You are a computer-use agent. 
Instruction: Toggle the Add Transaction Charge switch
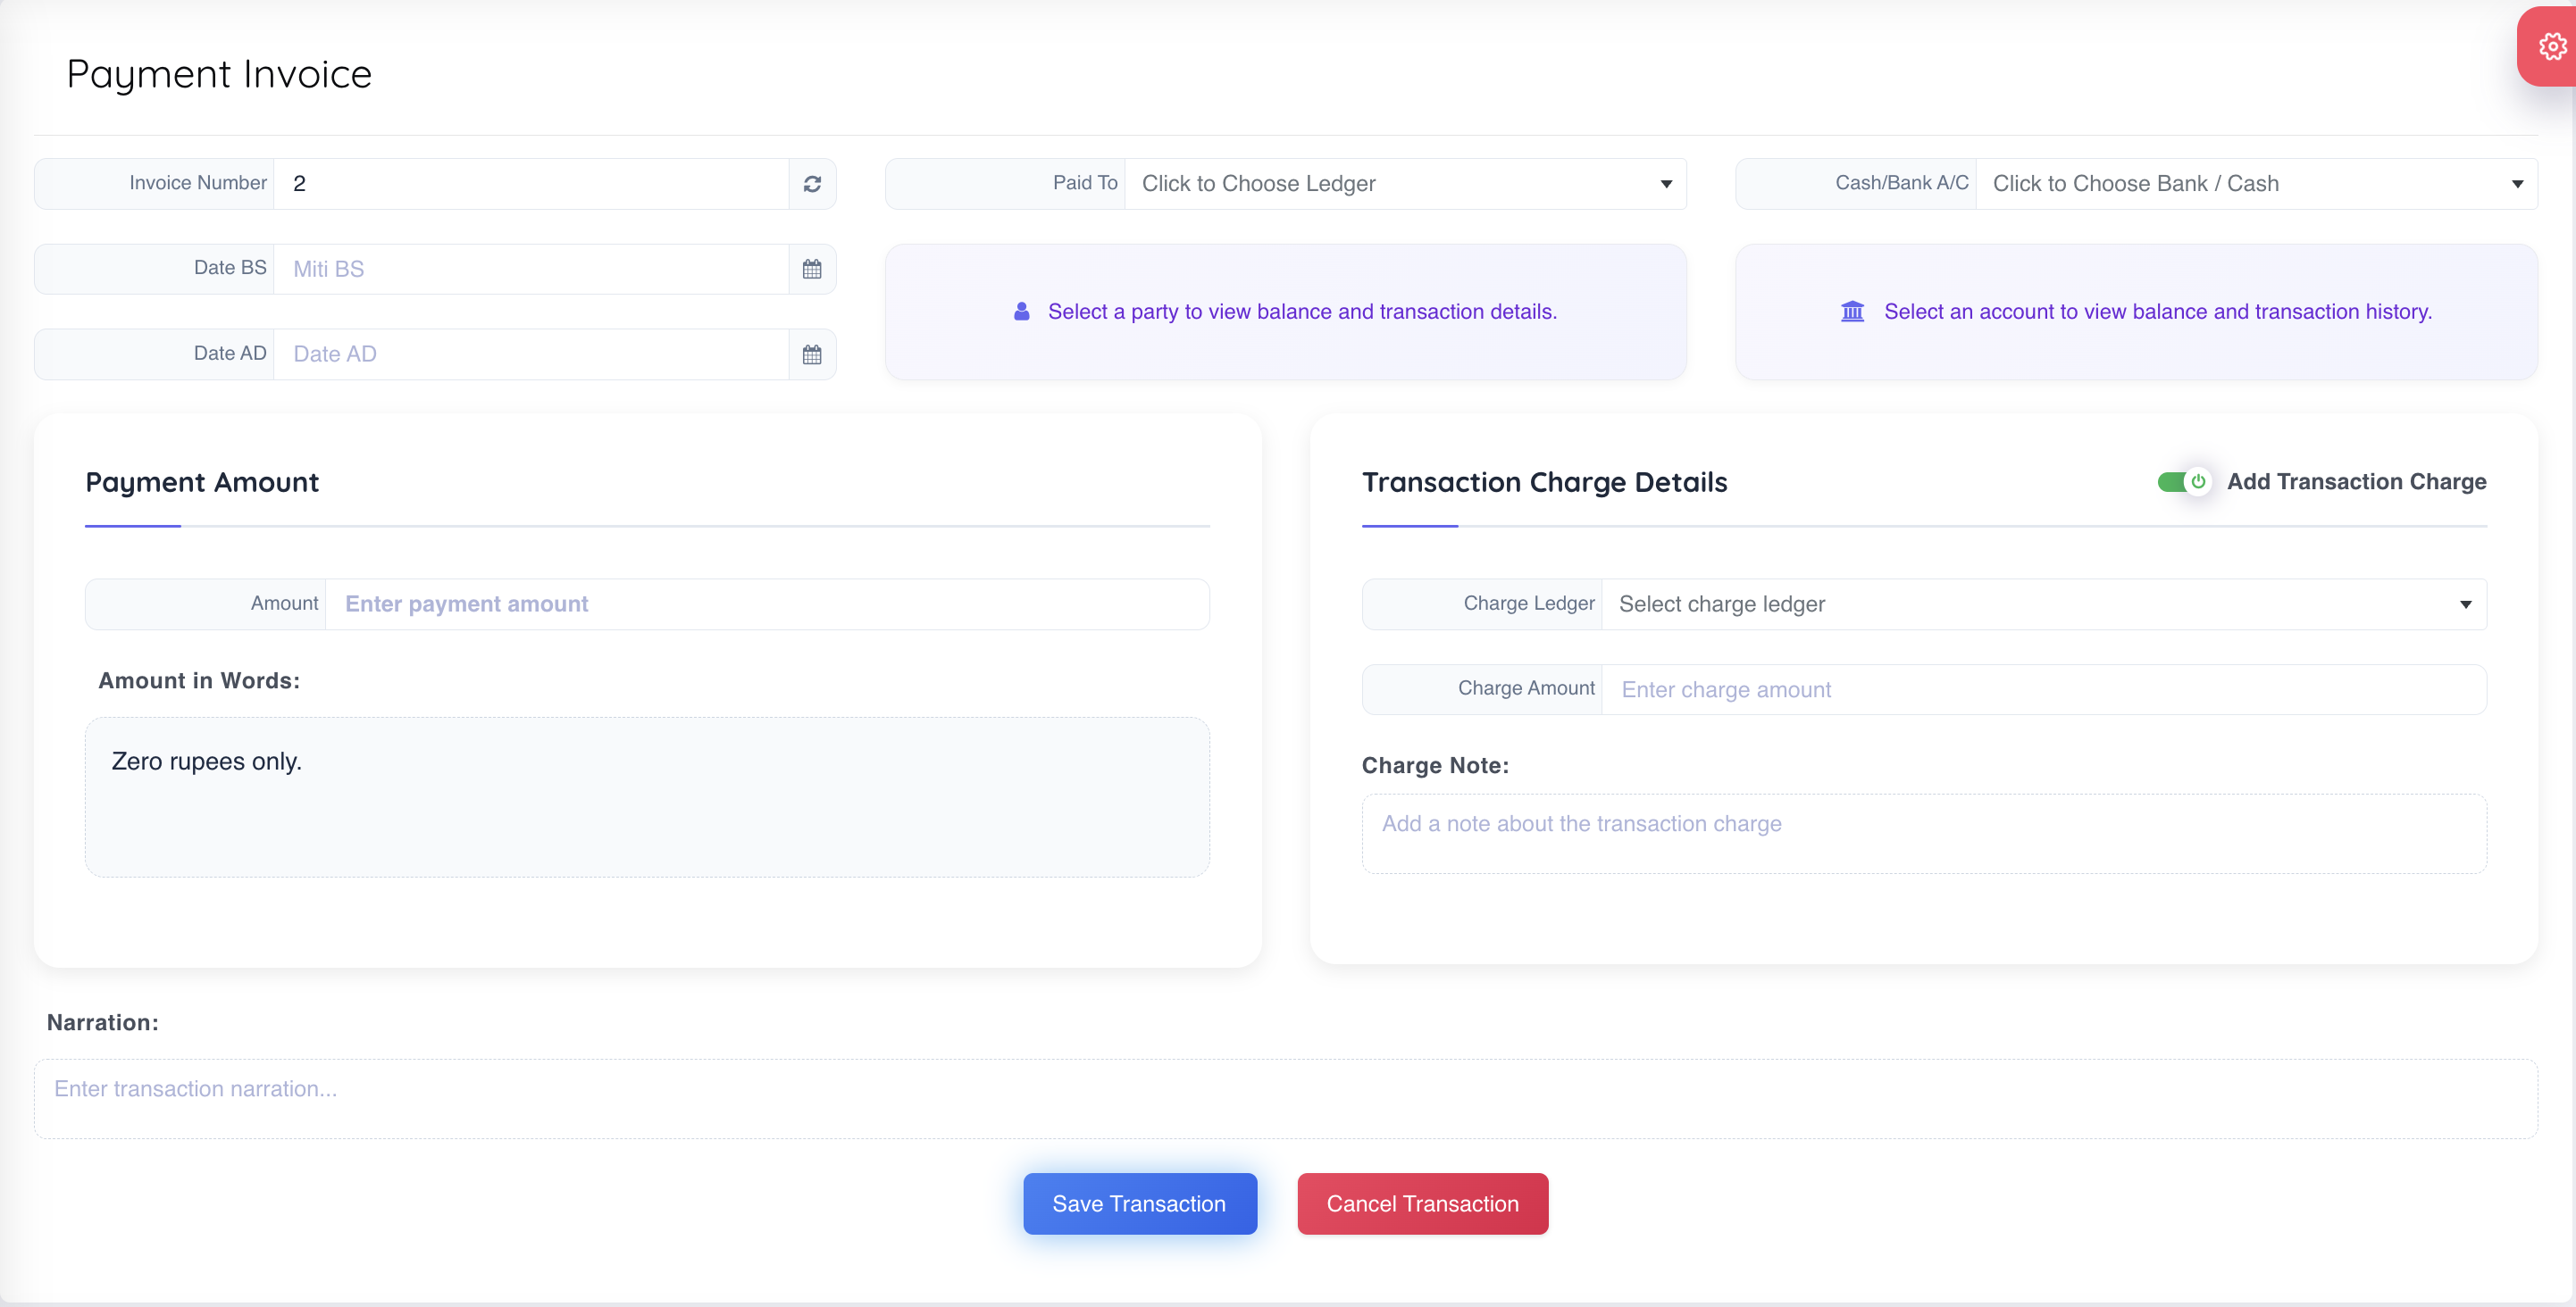coord(2183,483)
